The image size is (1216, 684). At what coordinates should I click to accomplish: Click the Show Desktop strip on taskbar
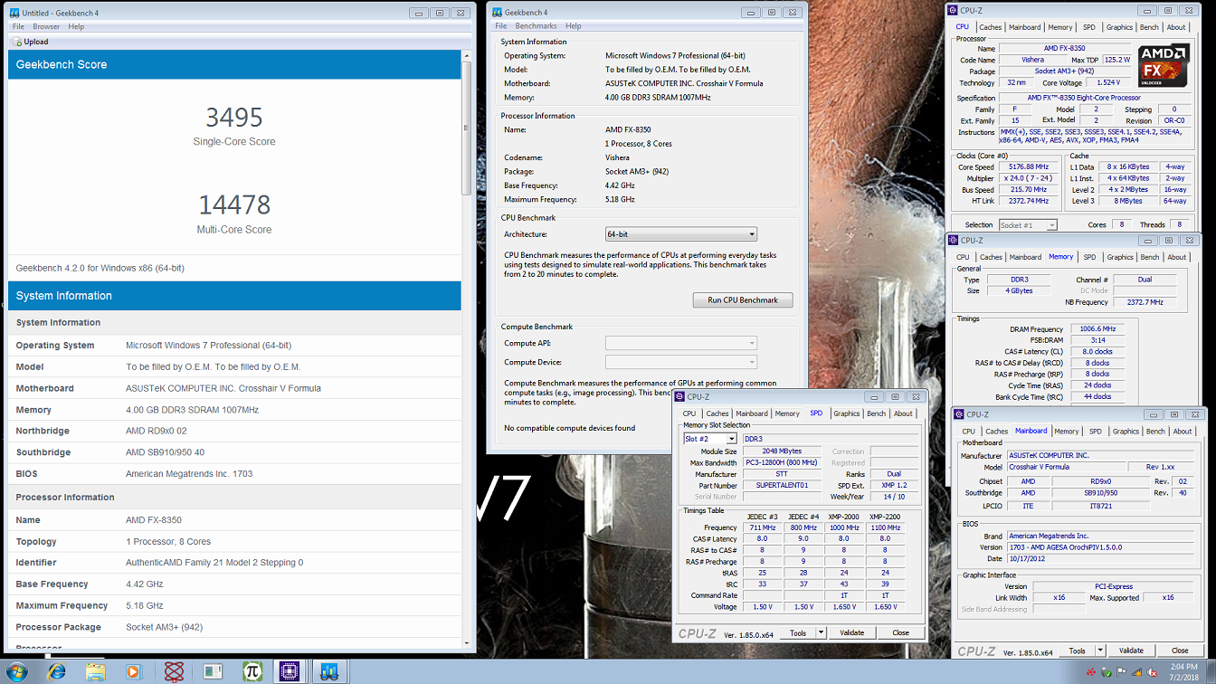(1211, 671)
